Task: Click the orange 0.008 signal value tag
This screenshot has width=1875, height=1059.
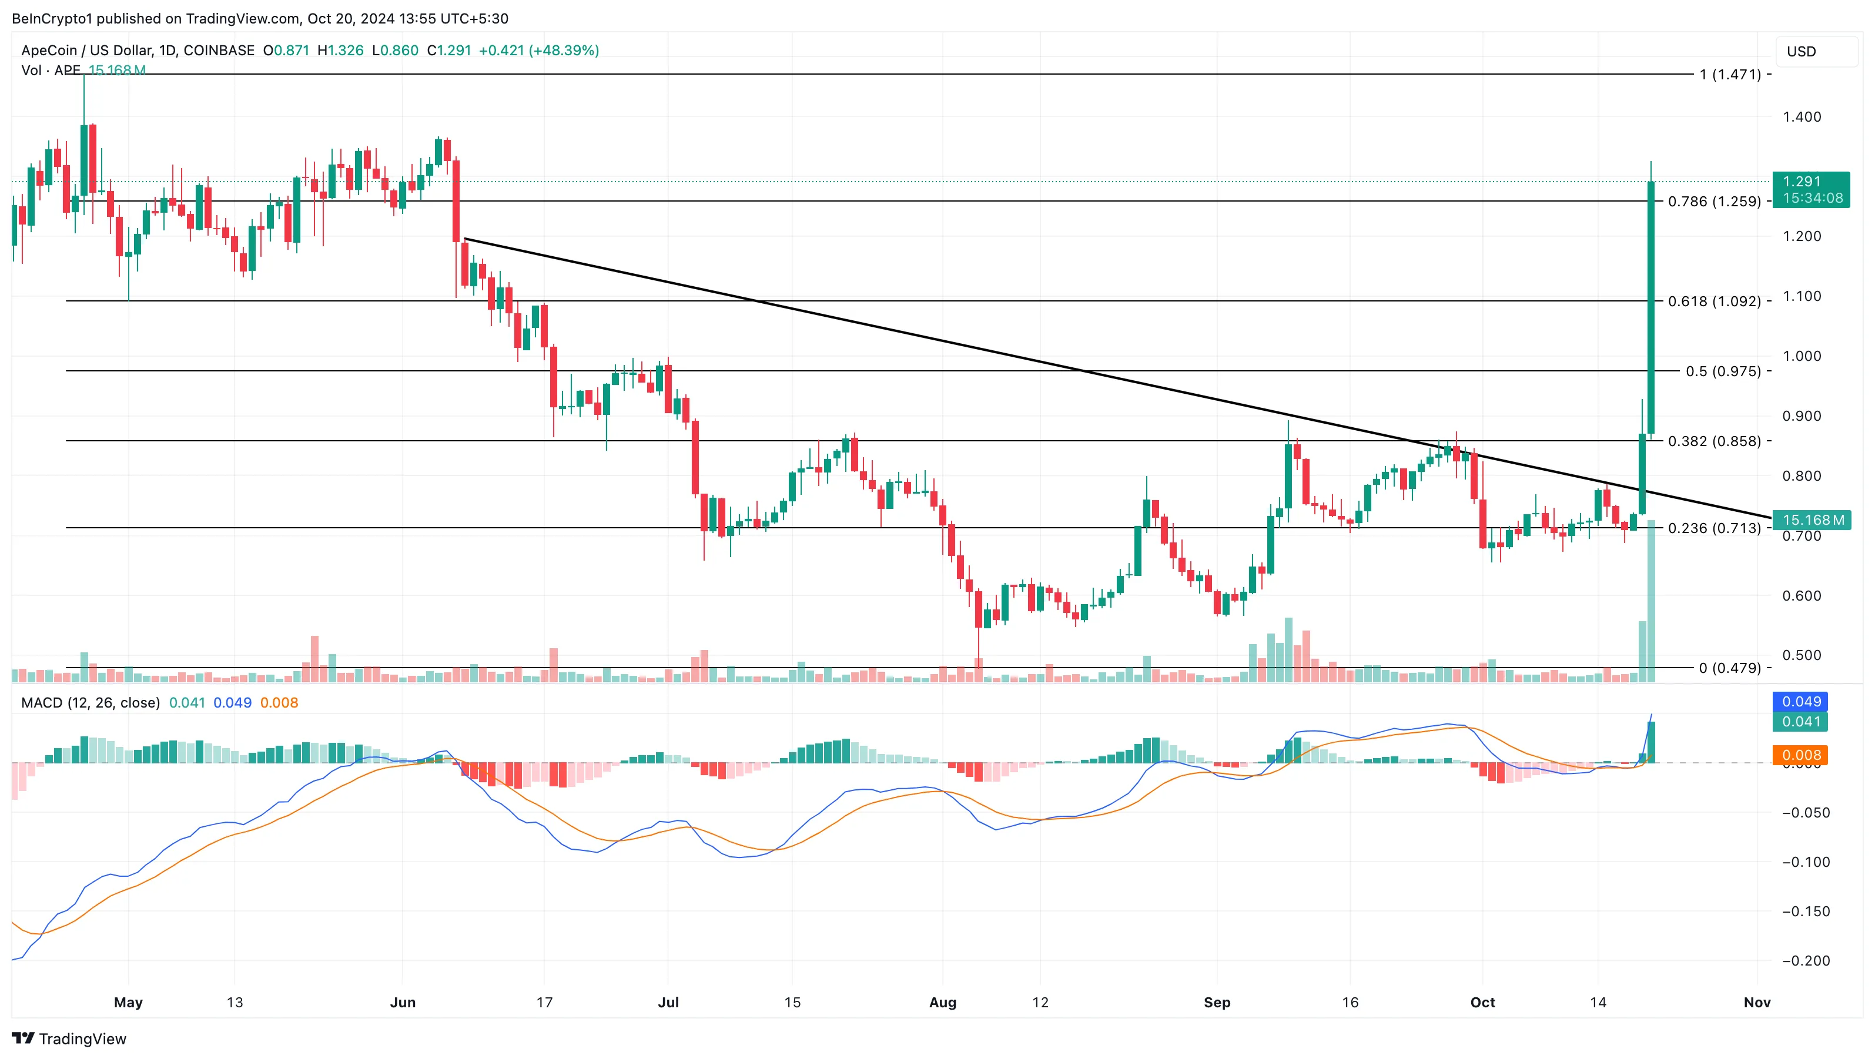Action: coord(1802,755)
